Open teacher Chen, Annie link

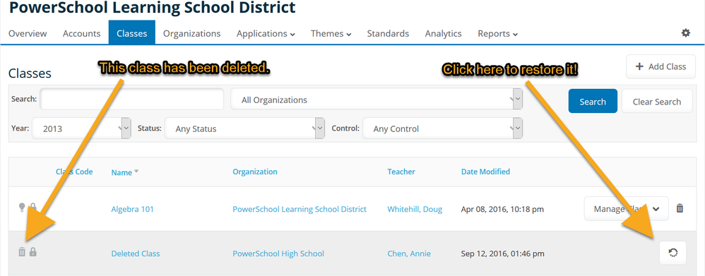pos(409,253)
